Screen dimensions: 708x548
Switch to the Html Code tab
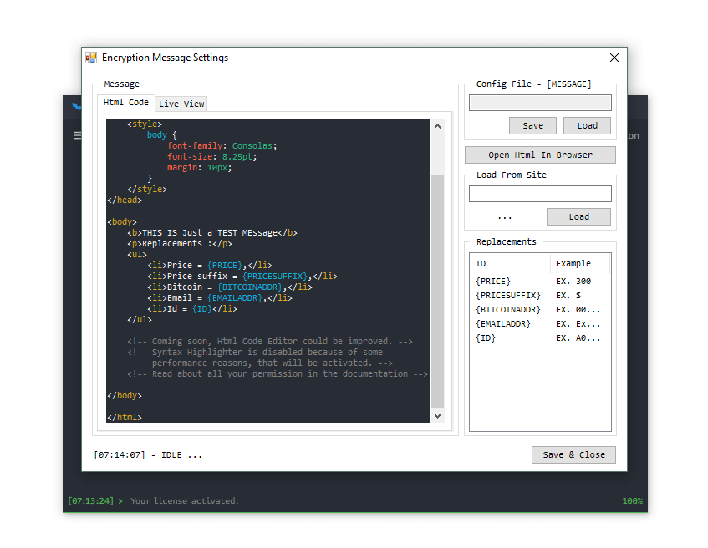coord(126,103)
